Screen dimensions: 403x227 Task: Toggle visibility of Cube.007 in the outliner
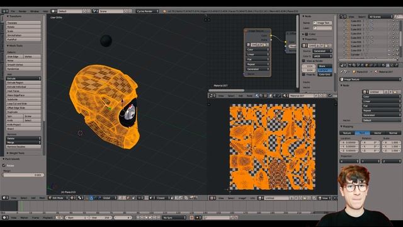coord(389,46)
